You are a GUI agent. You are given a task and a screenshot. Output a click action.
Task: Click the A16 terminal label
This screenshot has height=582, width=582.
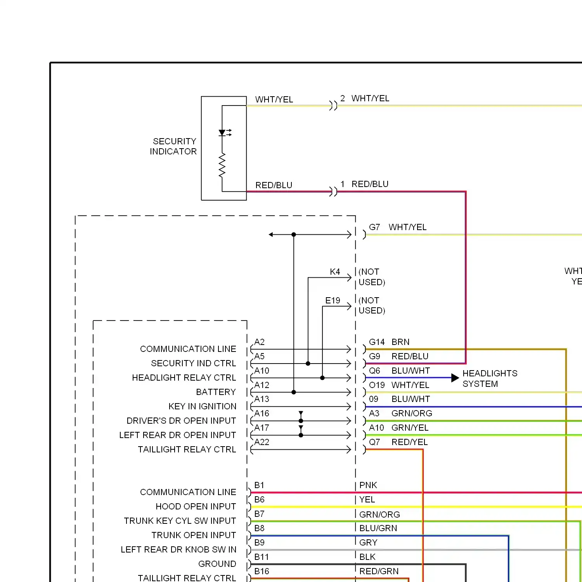(262, 413)
